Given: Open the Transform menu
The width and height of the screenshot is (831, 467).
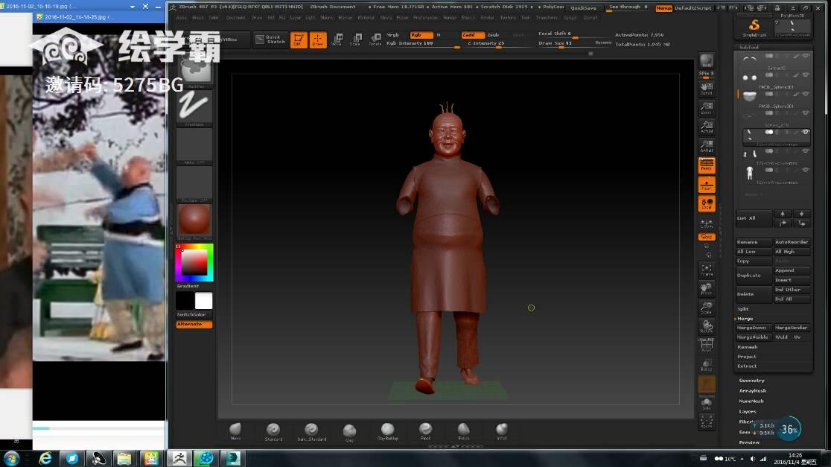Looking at the screenshot, I should click(547, 17).
